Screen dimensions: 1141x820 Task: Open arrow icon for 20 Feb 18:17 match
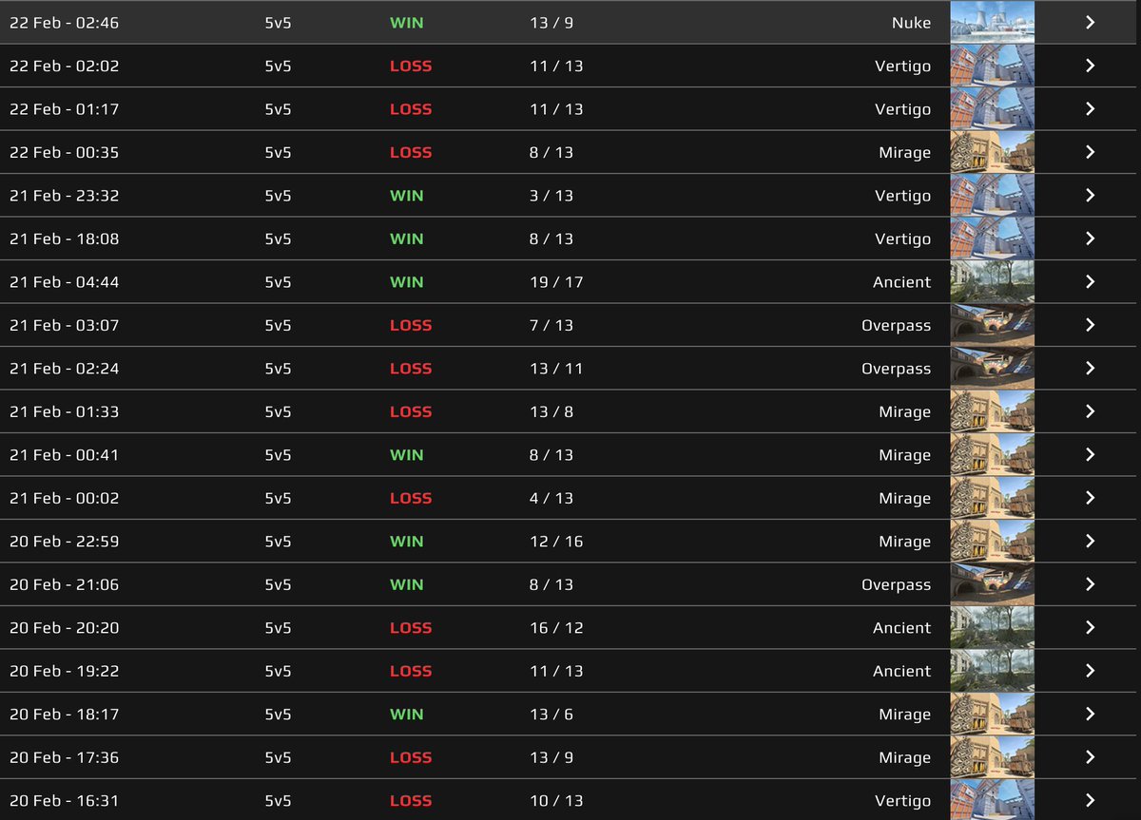click(1091, 714)
